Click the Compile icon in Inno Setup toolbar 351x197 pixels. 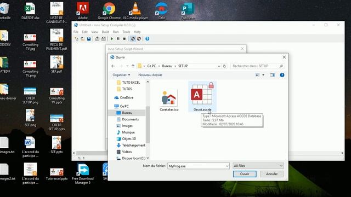click(97, 39)
